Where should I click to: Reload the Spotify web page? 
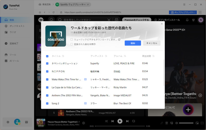click(x=54, y=12)
